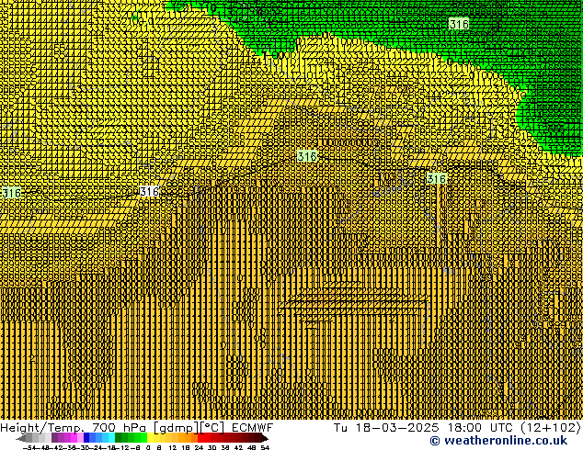This screenshot has width=583, height=450.
Task: Click the '18:00 UTC' time text
Action: pos(480,428)
